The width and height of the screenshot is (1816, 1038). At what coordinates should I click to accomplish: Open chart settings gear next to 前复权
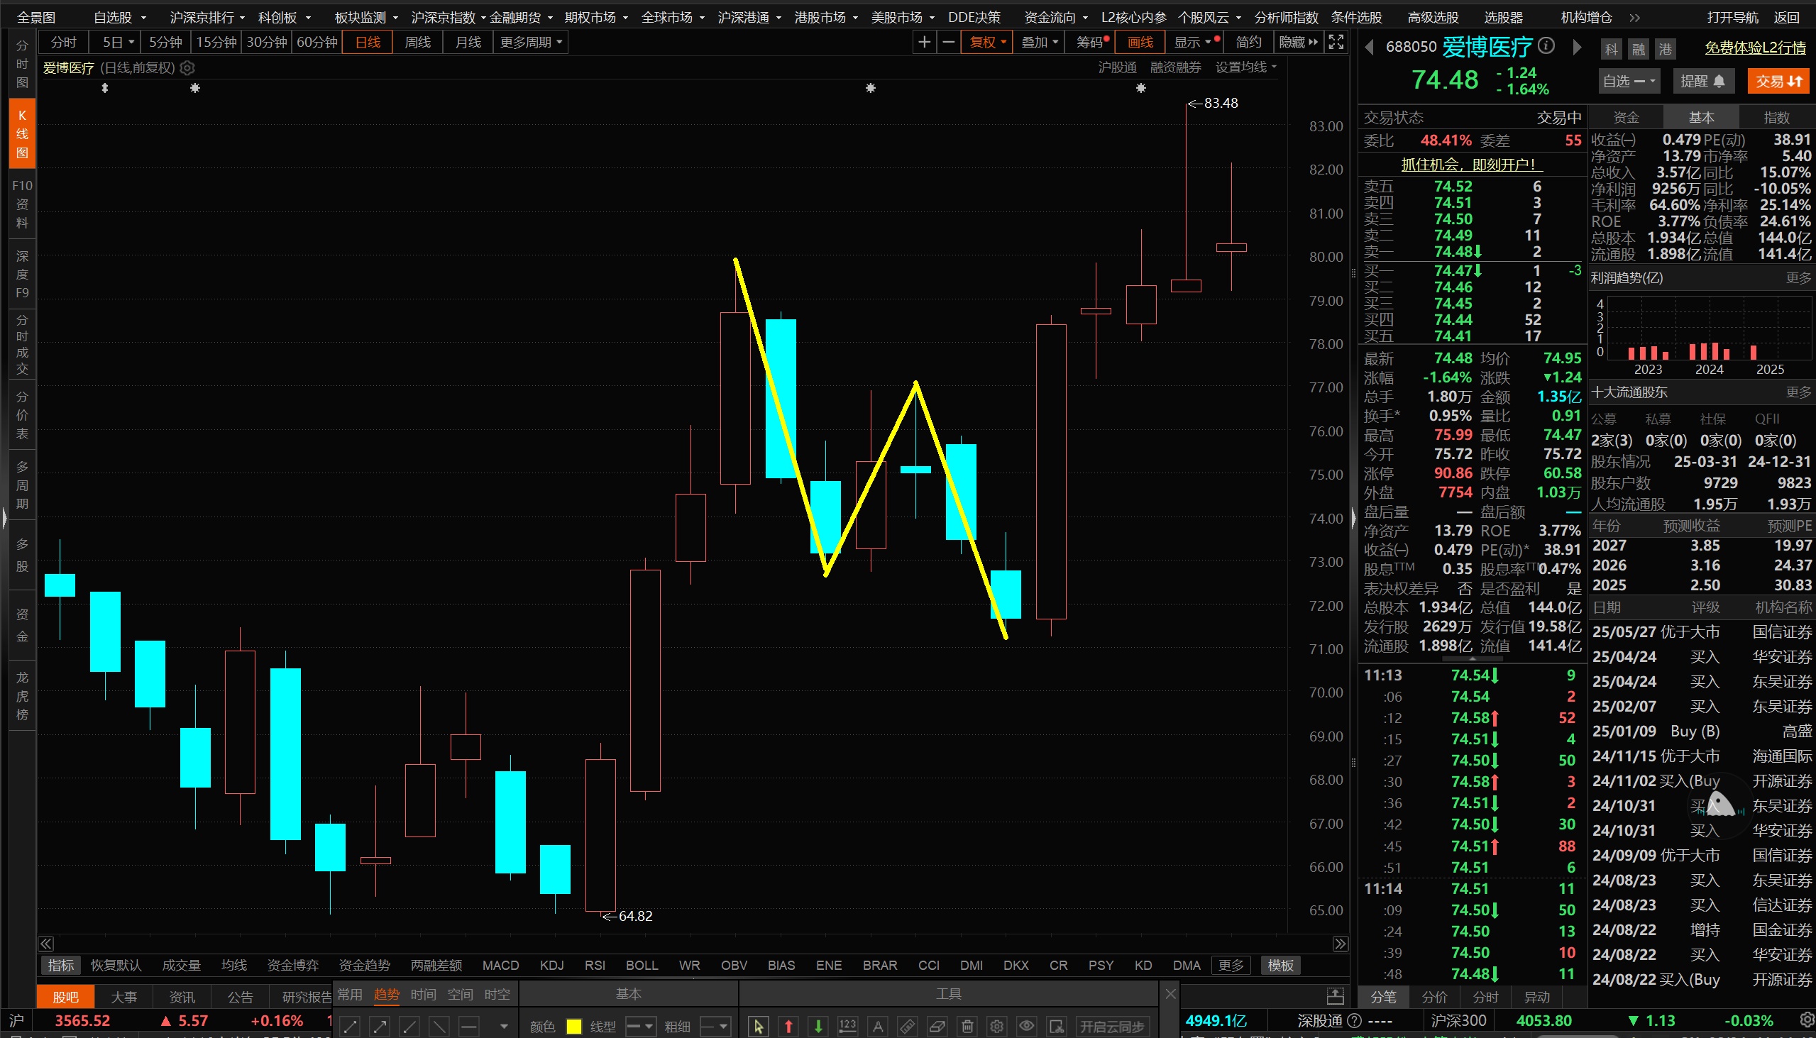187,67
